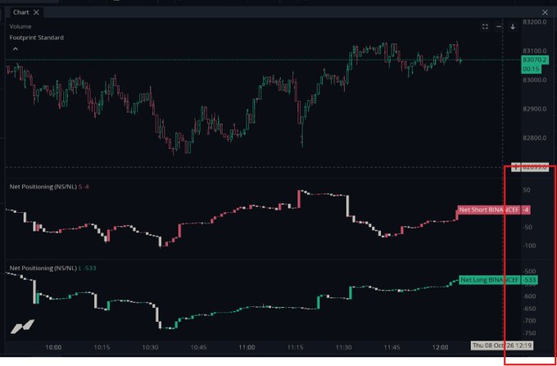Click the Net Long value tag -533
Screen dimensions: 557x366
click(529, 280)
